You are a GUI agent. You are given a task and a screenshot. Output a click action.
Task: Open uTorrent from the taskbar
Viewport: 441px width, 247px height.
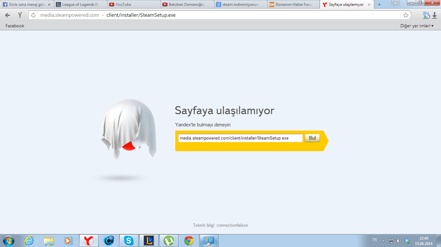coord(169,241)
